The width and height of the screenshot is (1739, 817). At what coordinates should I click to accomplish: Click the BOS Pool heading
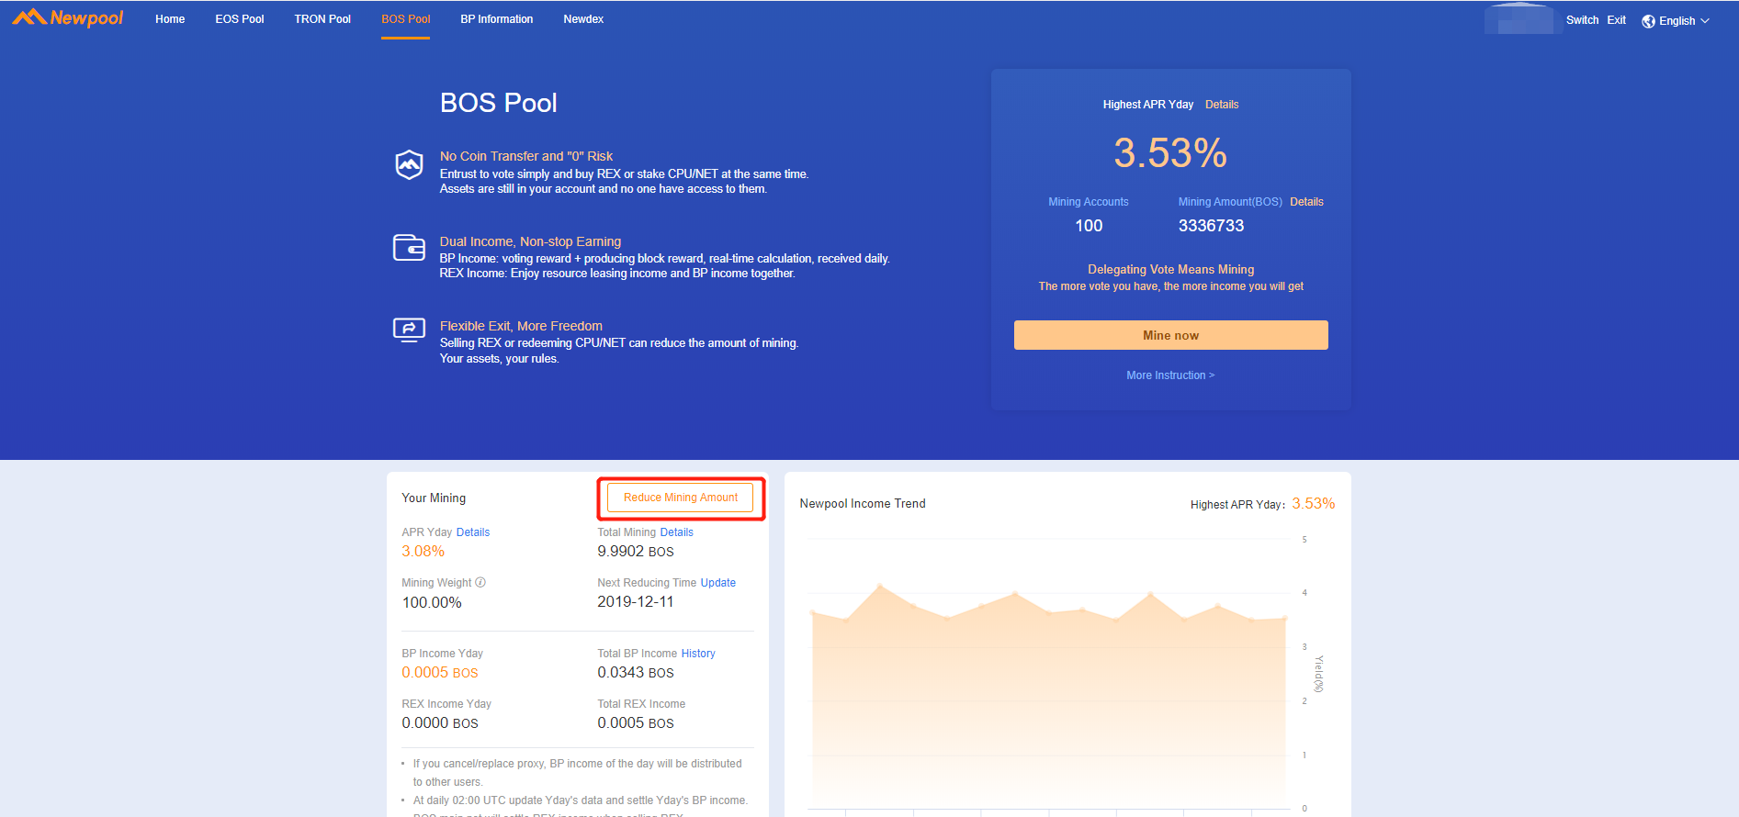[498, 103]
